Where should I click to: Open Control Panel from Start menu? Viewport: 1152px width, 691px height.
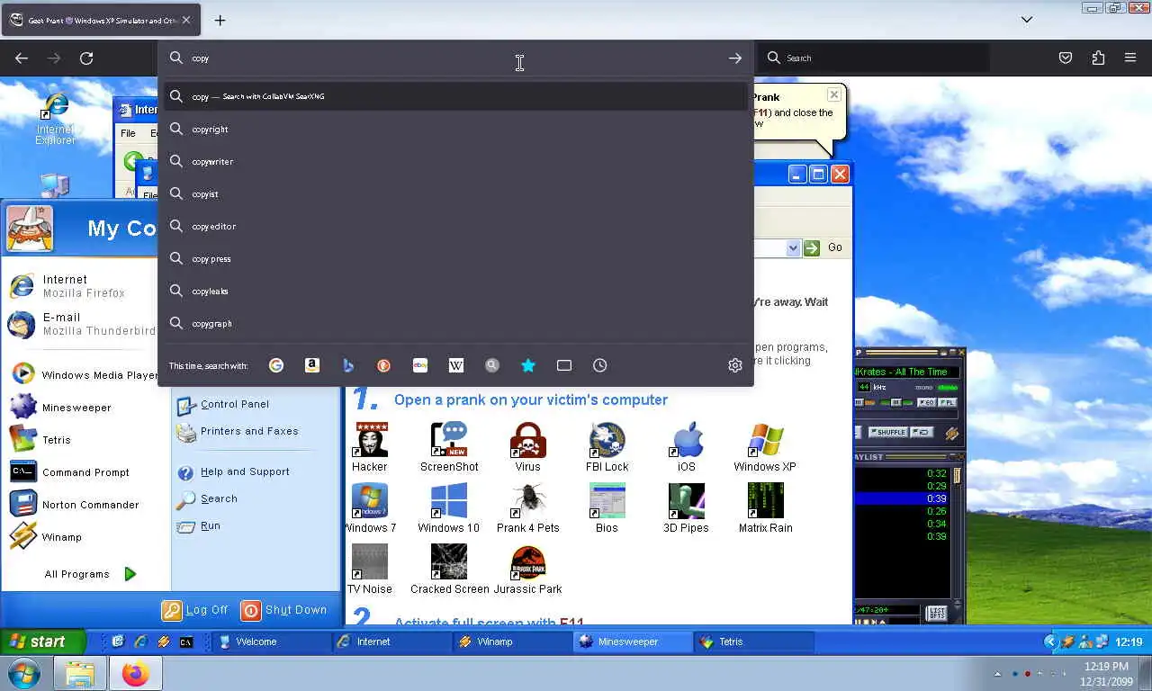point(235,404)
